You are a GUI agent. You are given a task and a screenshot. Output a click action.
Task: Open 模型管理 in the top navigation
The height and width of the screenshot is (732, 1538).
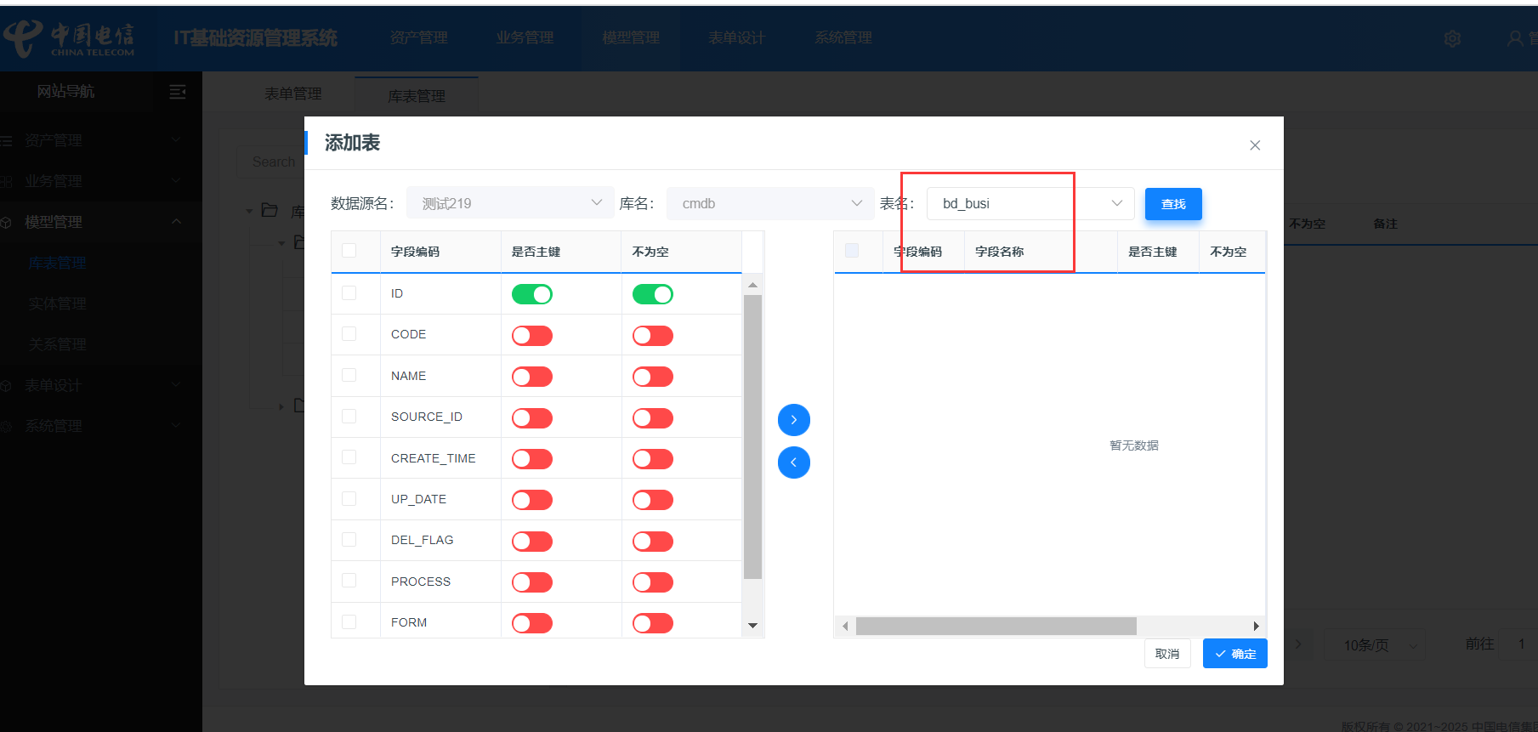coord(631,38)
